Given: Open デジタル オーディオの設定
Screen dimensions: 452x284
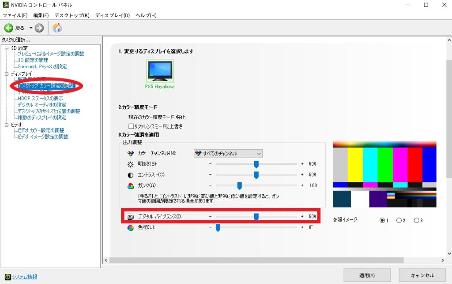Looking at the screenshot, I should [x=42, y=105].
